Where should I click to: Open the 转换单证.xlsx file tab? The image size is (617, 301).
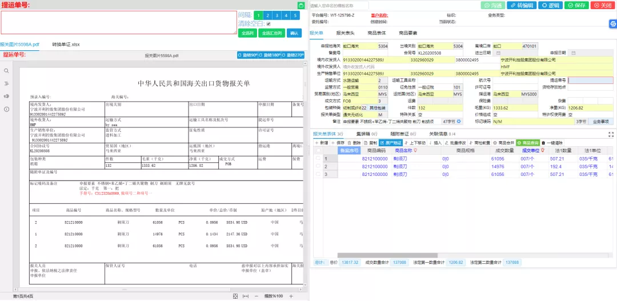(66, 45)
